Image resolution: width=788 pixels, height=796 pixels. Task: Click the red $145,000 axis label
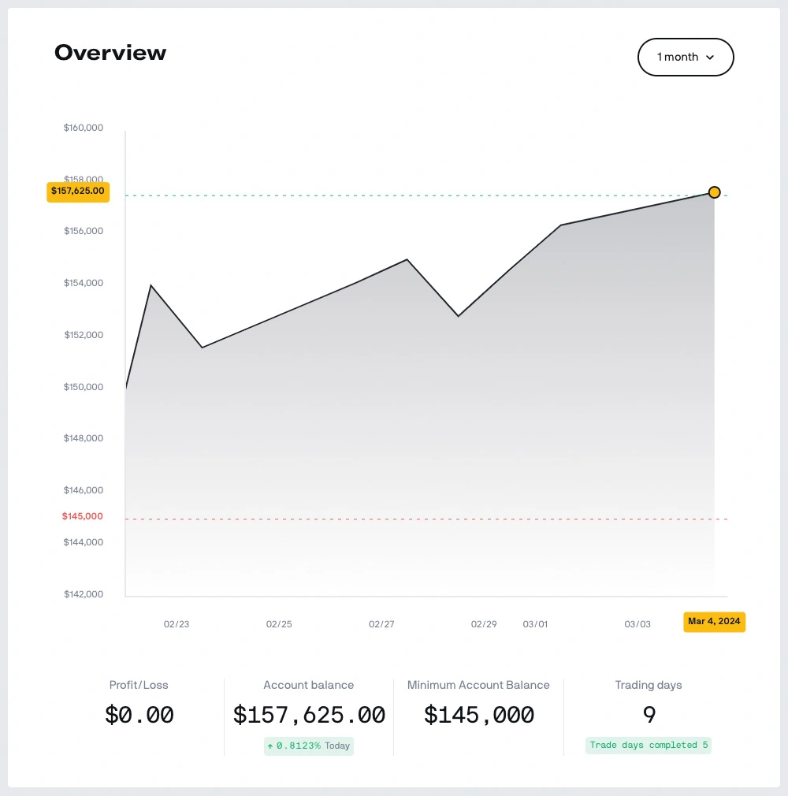[x=83, y=516]
